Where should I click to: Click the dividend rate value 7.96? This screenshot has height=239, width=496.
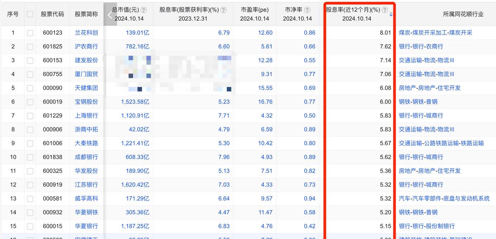224,157
